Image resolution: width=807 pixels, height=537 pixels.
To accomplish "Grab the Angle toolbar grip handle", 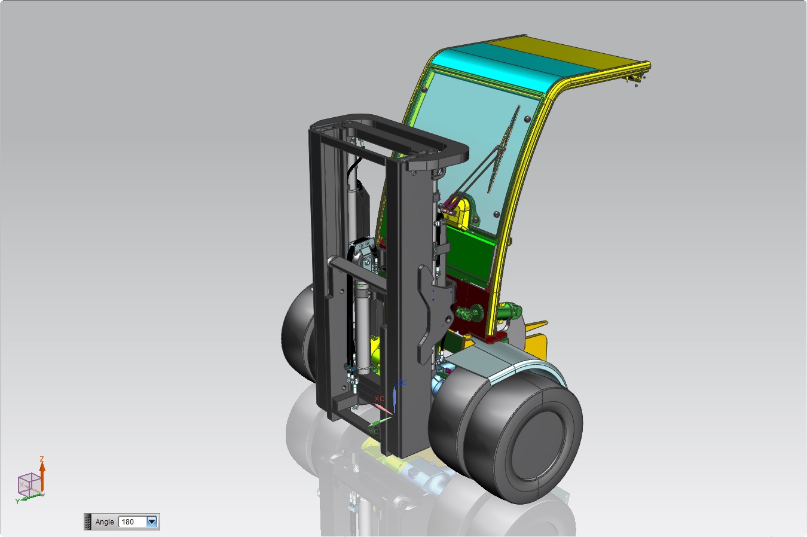I will tap(87, 521).
